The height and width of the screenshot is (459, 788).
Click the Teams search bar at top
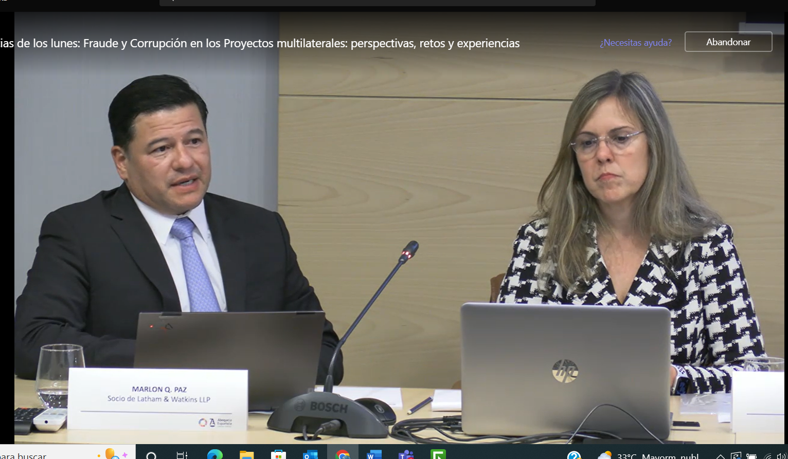[x=377, y=3]
